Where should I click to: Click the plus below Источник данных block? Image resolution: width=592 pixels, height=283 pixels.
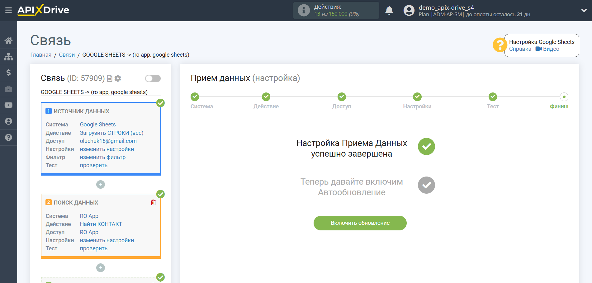coord(100,184)
